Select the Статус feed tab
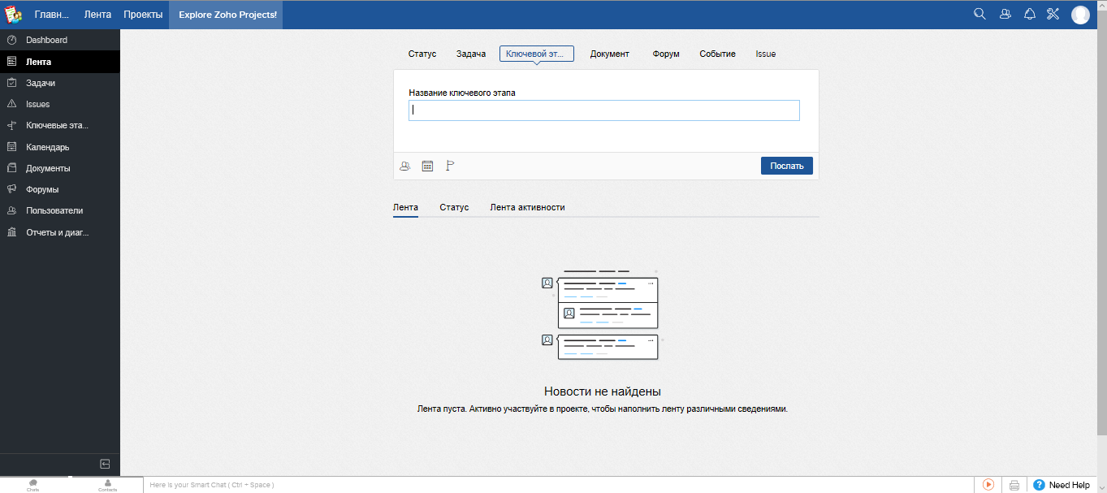The image size is (1107, 493). click(x=454, y=207)
